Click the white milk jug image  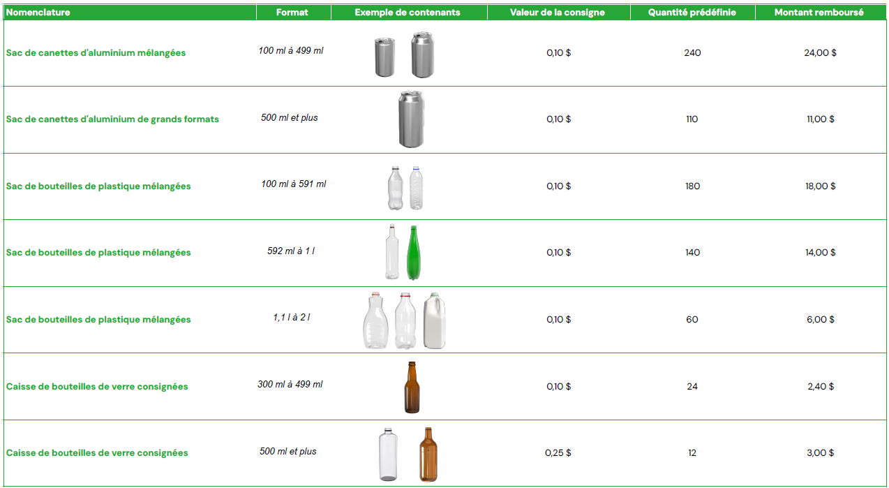tap(434, 321)
